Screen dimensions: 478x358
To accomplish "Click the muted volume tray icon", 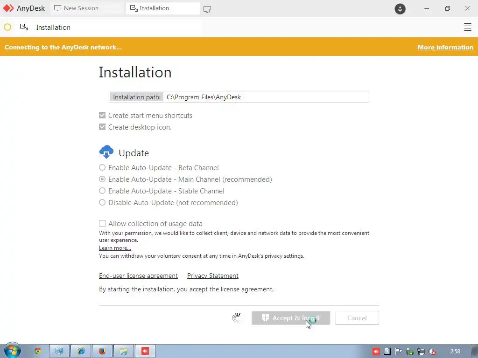I will (432, 351).
